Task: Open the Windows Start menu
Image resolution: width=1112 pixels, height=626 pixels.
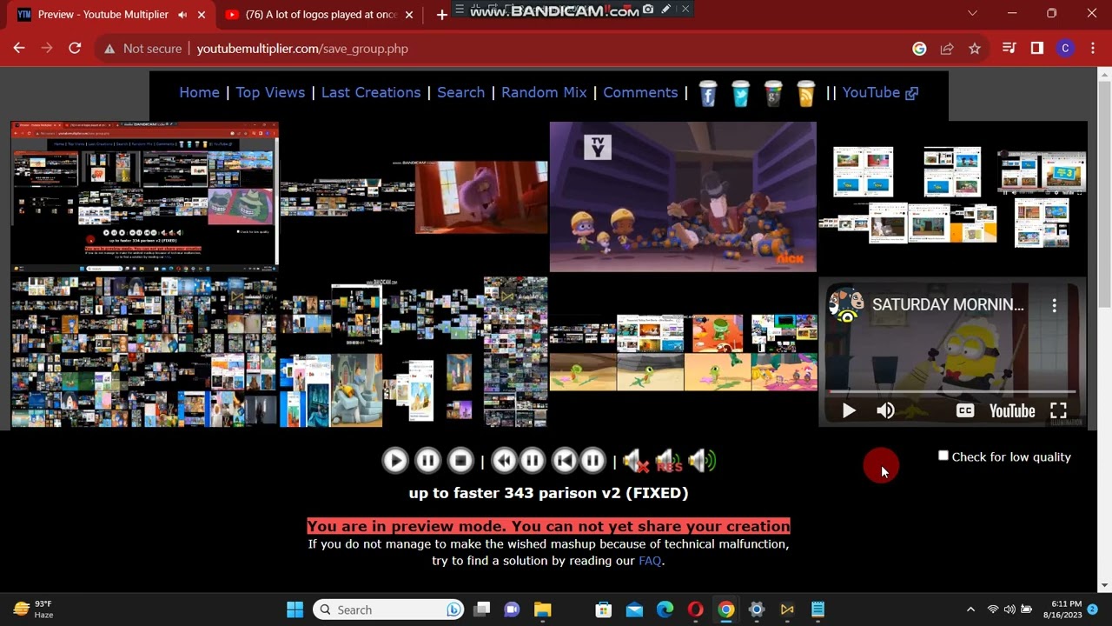Action: click(295, 609)
